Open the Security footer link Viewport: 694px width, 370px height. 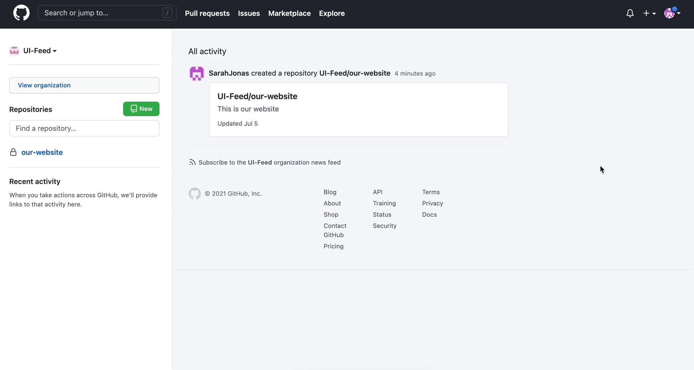(385, 225)
